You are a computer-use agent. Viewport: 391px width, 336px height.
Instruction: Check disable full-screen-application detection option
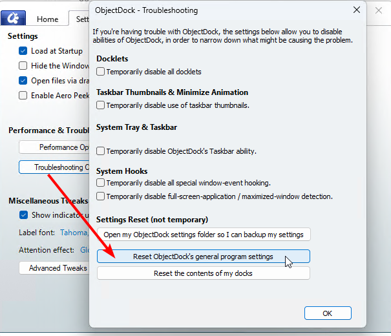click(101, 196)
